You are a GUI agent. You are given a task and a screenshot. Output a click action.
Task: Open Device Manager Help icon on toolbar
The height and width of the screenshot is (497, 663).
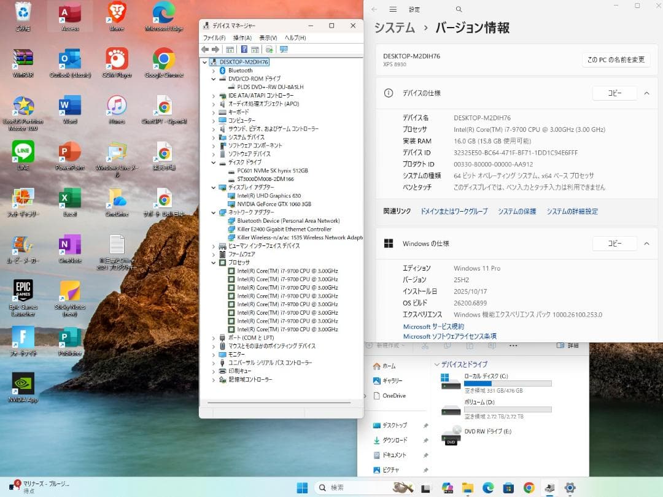(x=245, y=50)
